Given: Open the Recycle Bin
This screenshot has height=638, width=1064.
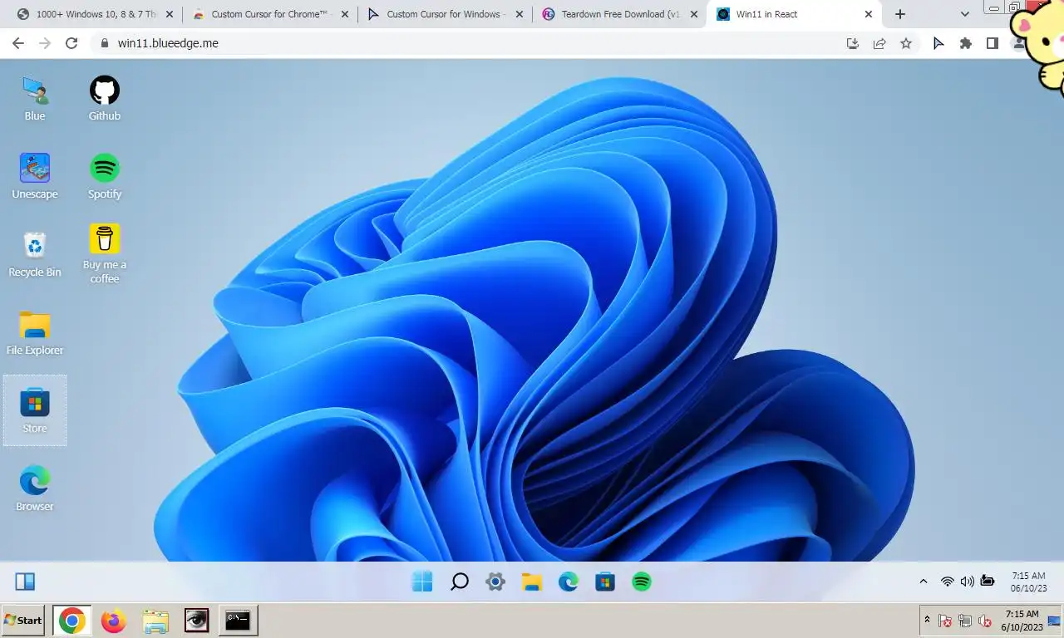Looking at the screenshot, I should pyautogui.click(x=35, y=255).
